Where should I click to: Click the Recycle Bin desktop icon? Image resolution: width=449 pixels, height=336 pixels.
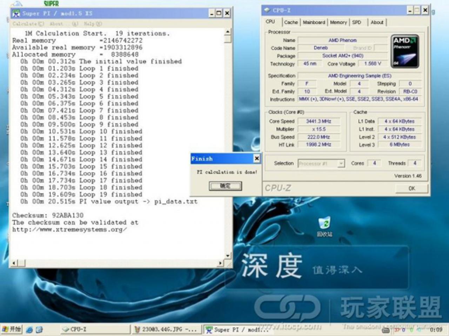click(x=325, y=227)
